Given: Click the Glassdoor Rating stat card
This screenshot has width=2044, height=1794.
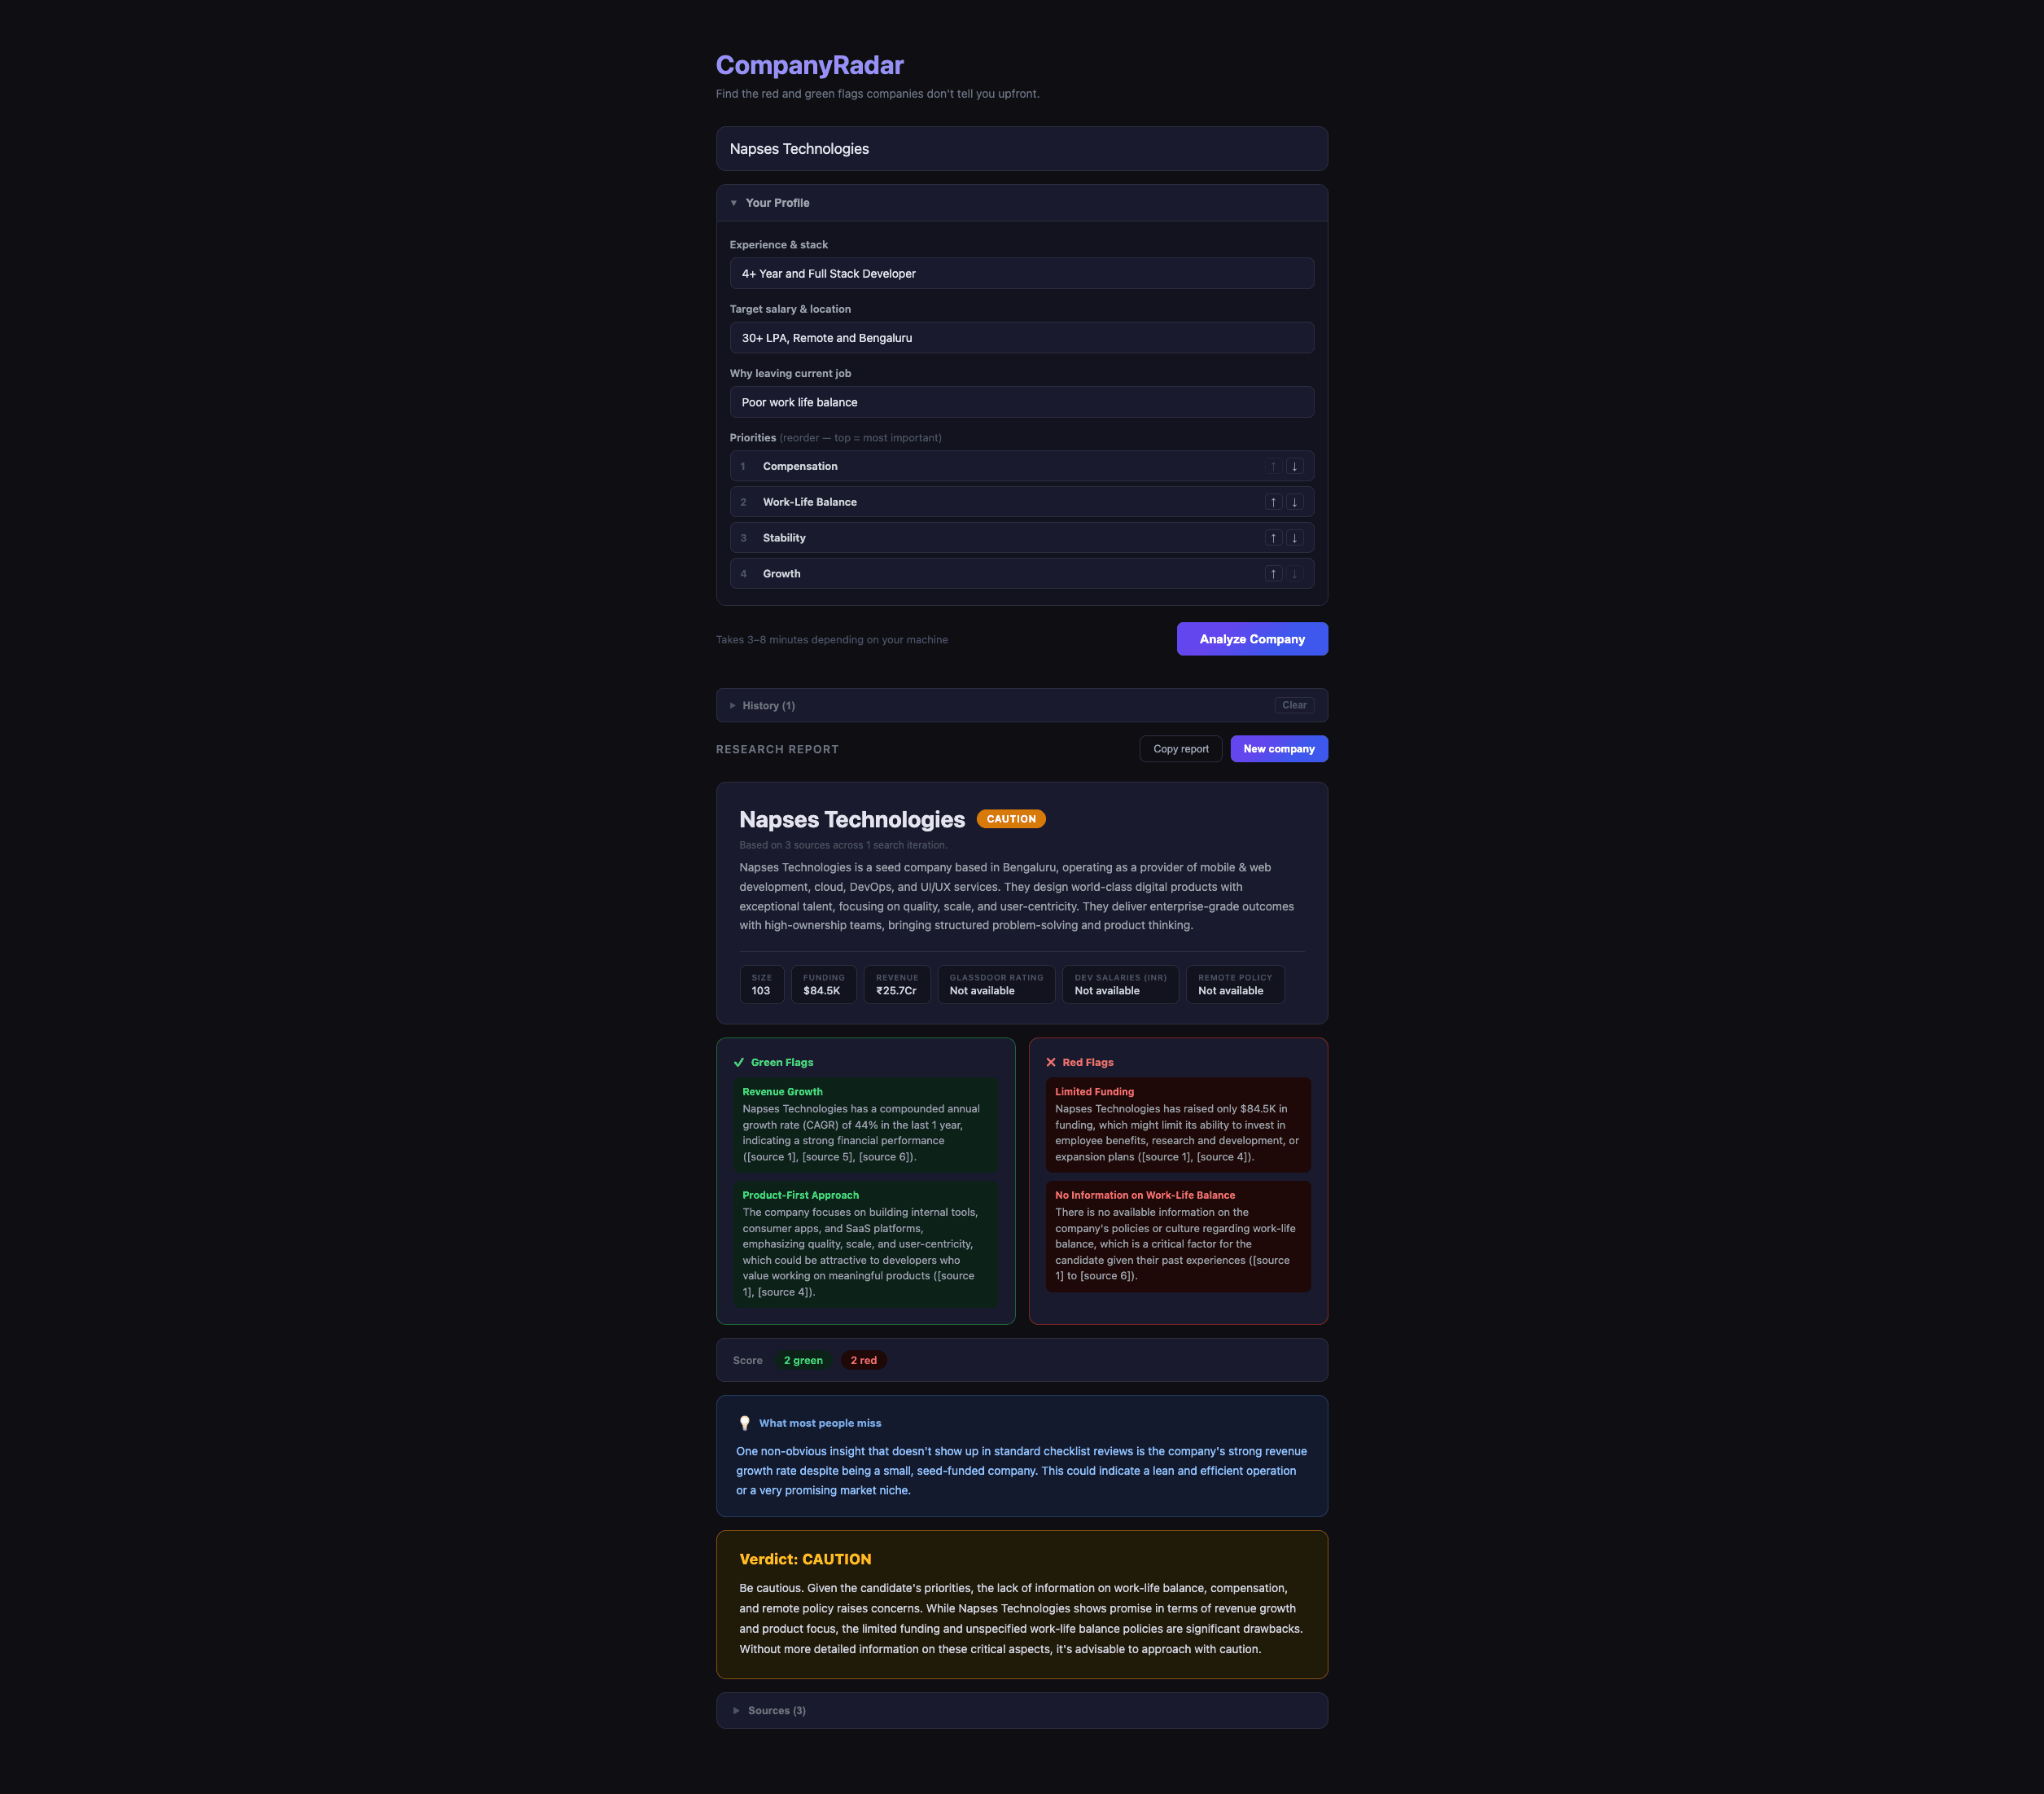Looking at the screenshot, I should point(996,985).
